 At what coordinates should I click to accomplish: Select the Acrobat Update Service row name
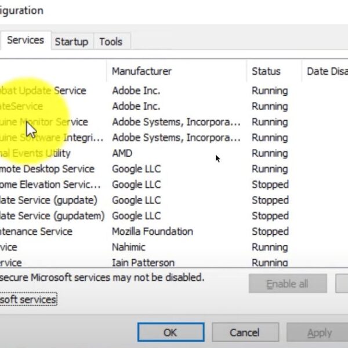43,90
